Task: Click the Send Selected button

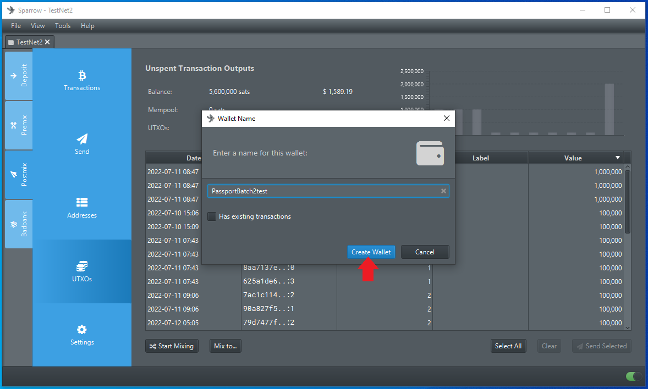Action: 602,346
